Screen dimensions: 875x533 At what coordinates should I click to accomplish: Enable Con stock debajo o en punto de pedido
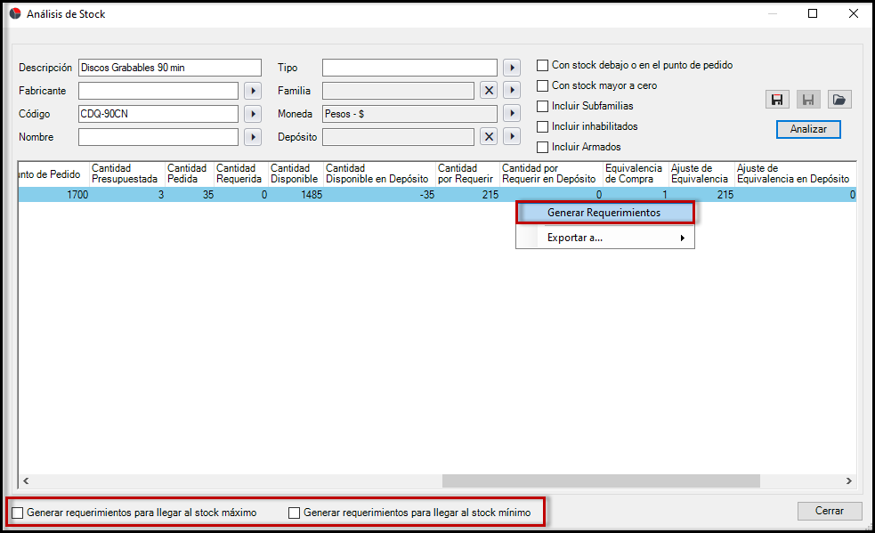[542, 65]
